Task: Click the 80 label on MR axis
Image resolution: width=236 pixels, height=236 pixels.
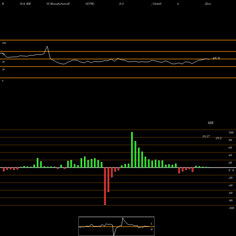Action: pyautogui.click(x=230, y=140)
